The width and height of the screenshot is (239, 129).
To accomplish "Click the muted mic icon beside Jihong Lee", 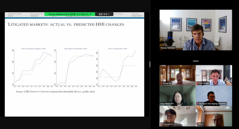I will point(161,83).
